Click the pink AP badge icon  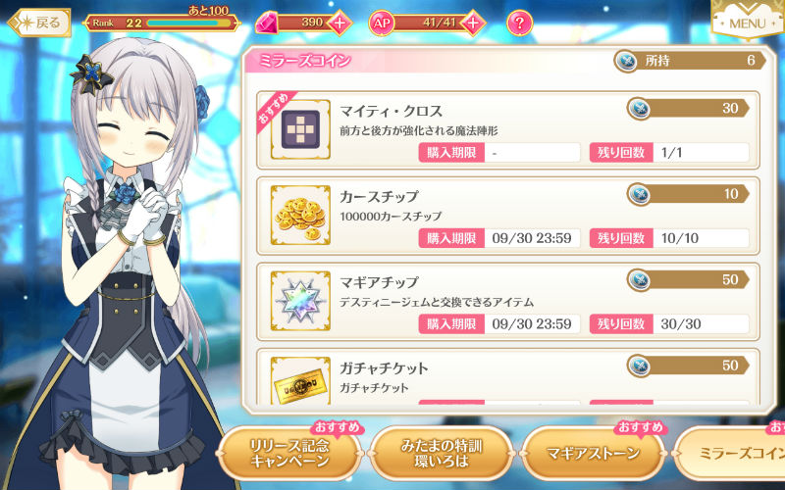coord(382,23)
